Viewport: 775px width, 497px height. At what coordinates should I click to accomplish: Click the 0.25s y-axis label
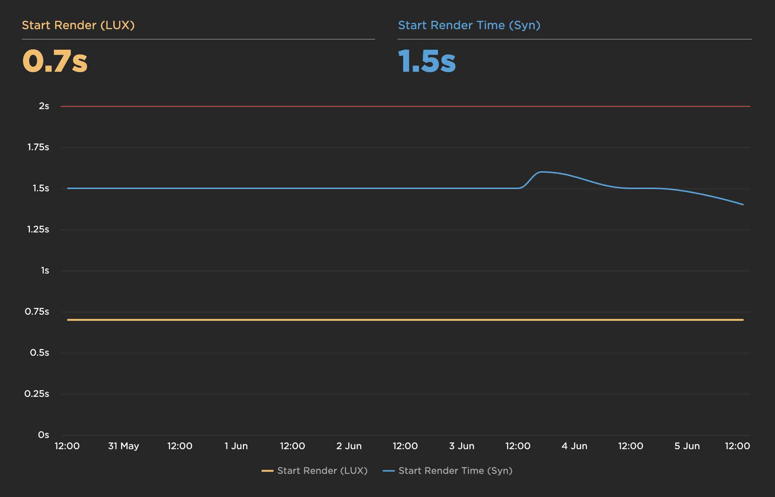point(37,394)
